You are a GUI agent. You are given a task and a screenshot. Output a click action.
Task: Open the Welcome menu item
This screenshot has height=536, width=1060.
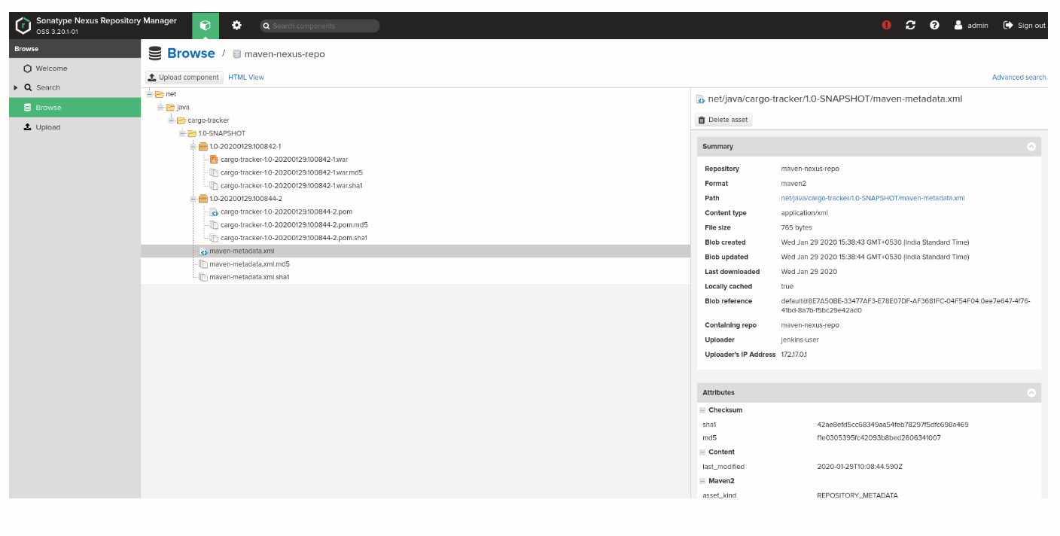click(51, 69)
